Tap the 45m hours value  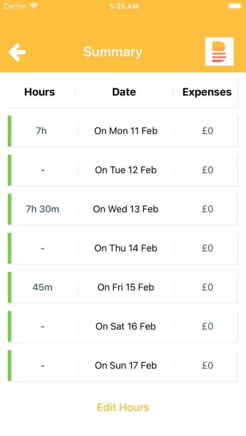pos(42,287)
